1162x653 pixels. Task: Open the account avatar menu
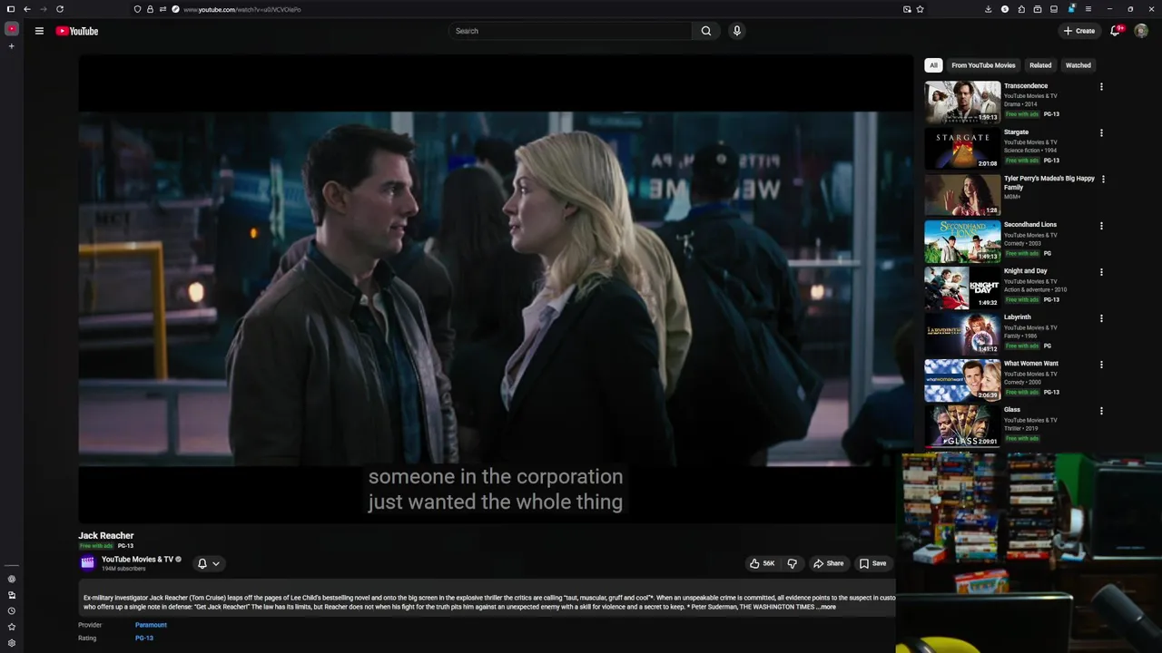pos(1141,31)
